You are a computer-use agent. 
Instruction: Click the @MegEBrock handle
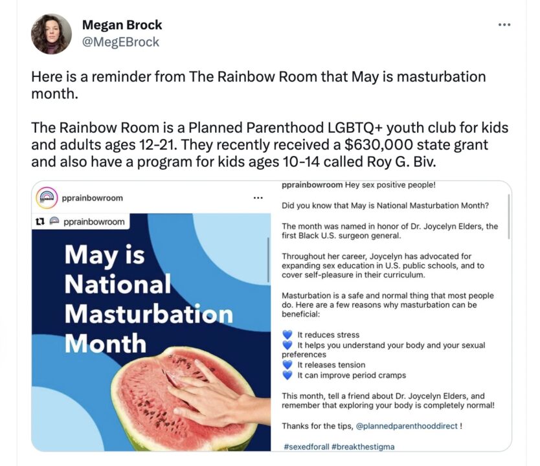point(120,42)
